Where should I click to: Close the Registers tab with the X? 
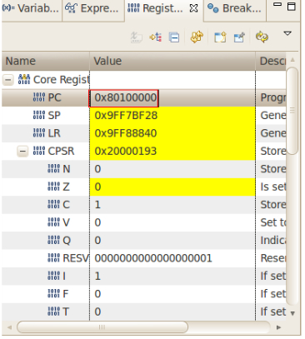(193, 8)
